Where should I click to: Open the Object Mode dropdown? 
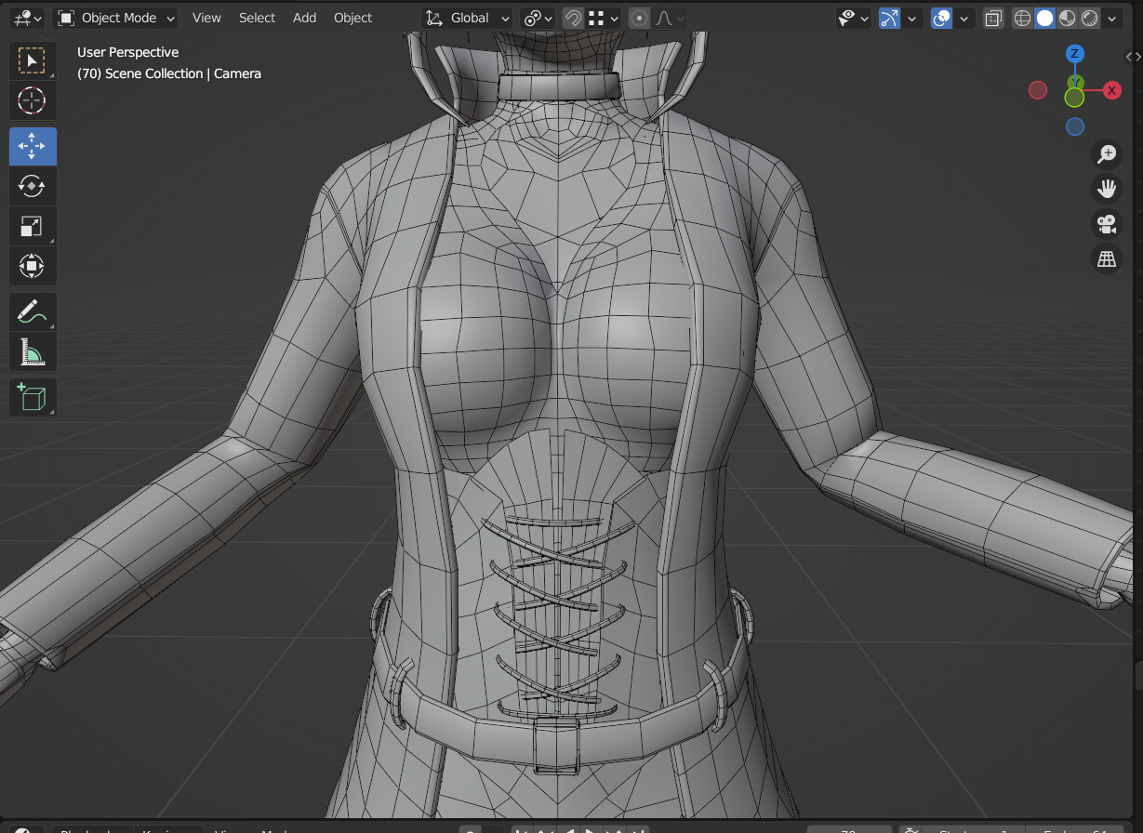[114, 18]
